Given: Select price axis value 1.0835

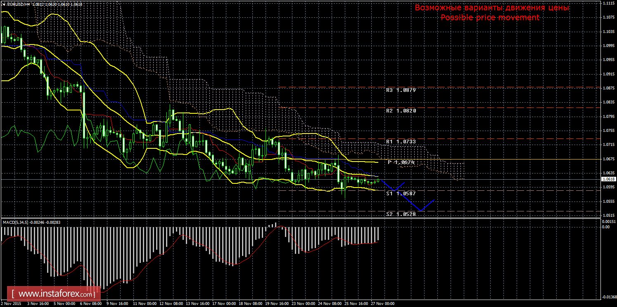Looking at the screenshot, I should pos(609,102).
